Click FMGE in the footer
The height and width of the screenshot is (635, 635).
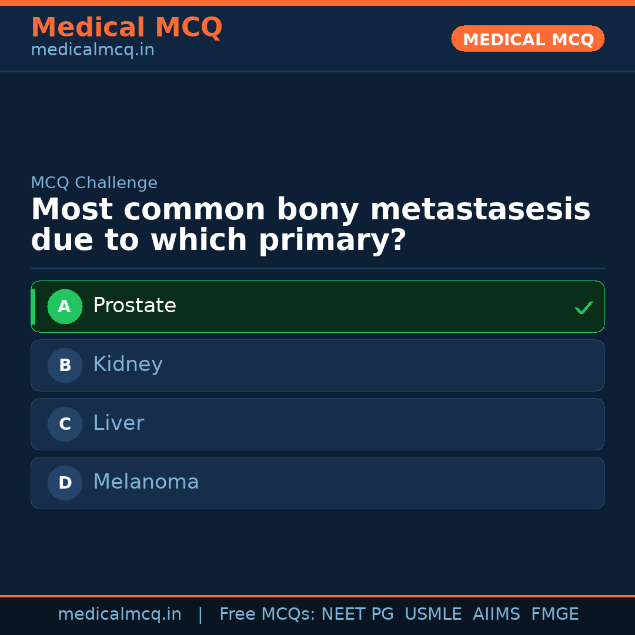pyautogui.click(x=554, y=614)
